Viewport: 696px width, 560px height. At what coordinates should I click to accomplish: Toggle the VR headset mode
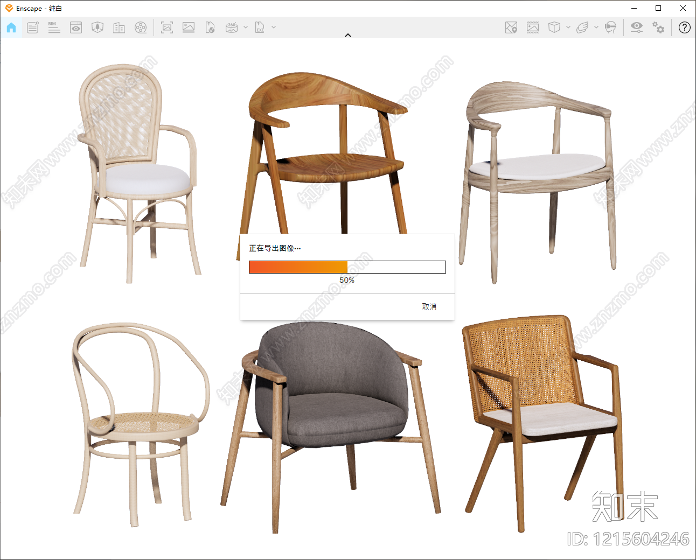click(610, 27)
